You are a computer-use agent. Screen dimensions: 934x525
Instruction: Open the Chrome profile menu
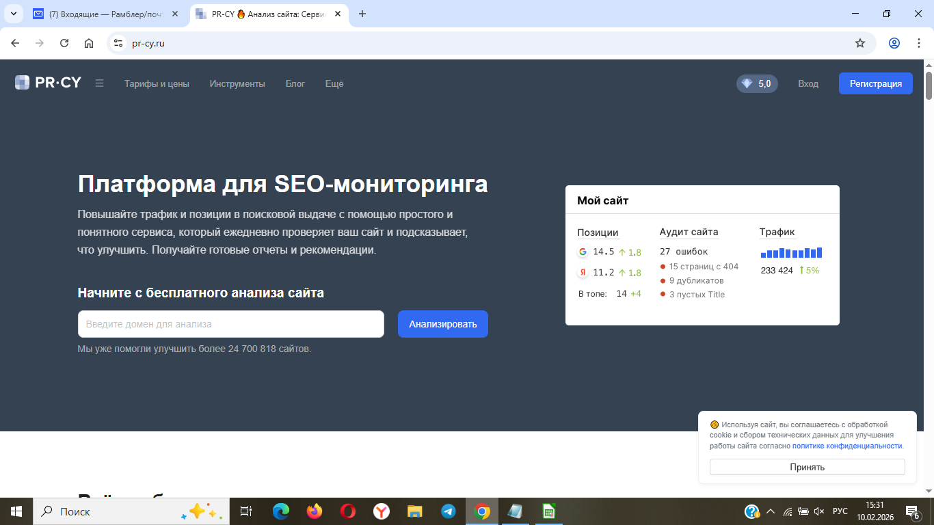pyautogui.click(x=894, y=43)
